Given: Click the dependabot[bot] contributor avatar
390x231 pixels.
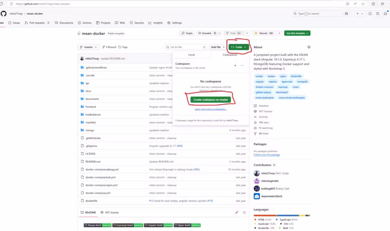Looking at the screenshot, I should pos(257,196).
